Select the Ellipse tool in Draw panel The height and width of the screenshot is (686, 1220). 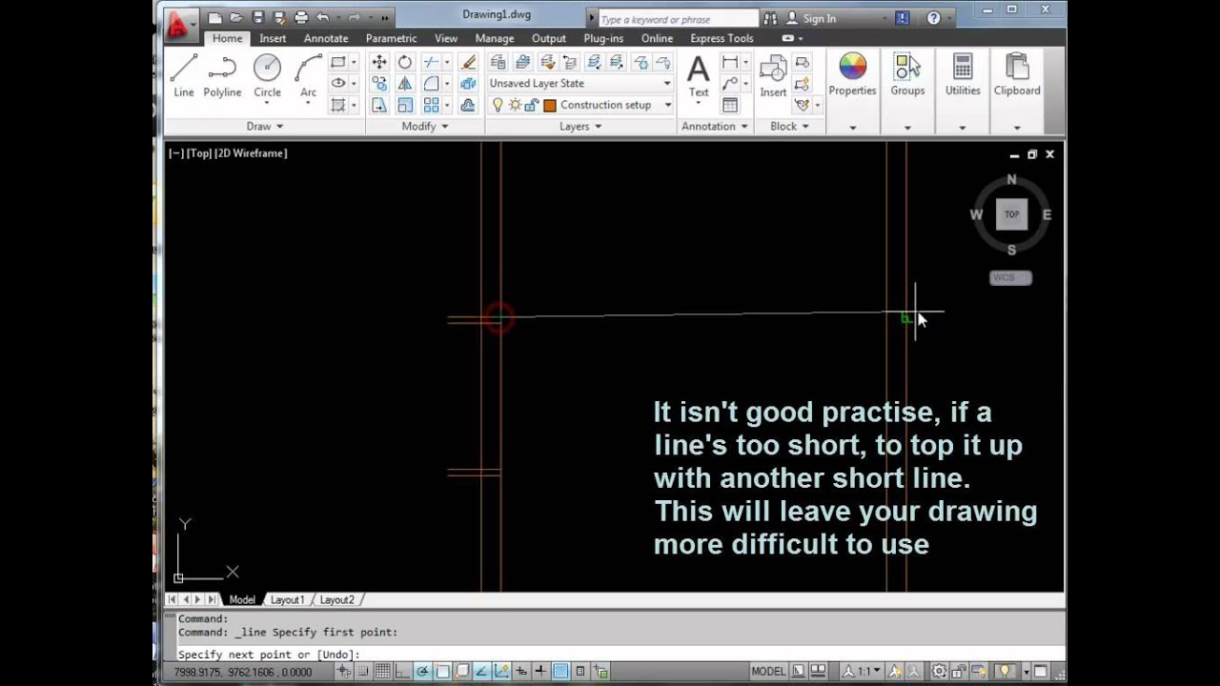[x=337, y=83]
